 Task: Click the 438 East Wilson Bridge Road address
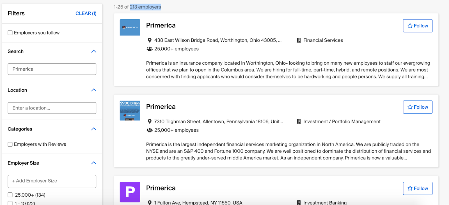(x=218, y=40)
